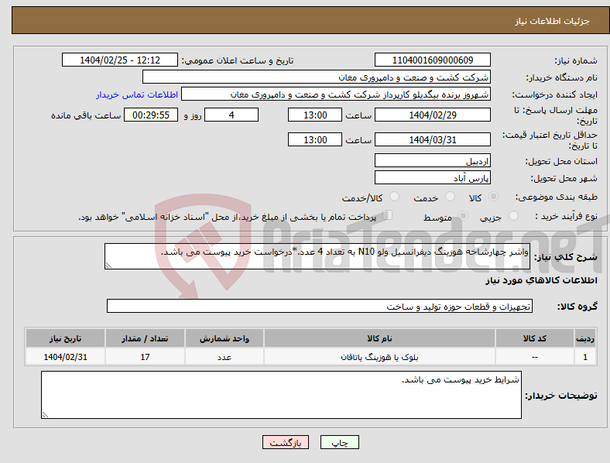Click the announcement date field 1404/02/25 - 12:12

pos(120,60)
